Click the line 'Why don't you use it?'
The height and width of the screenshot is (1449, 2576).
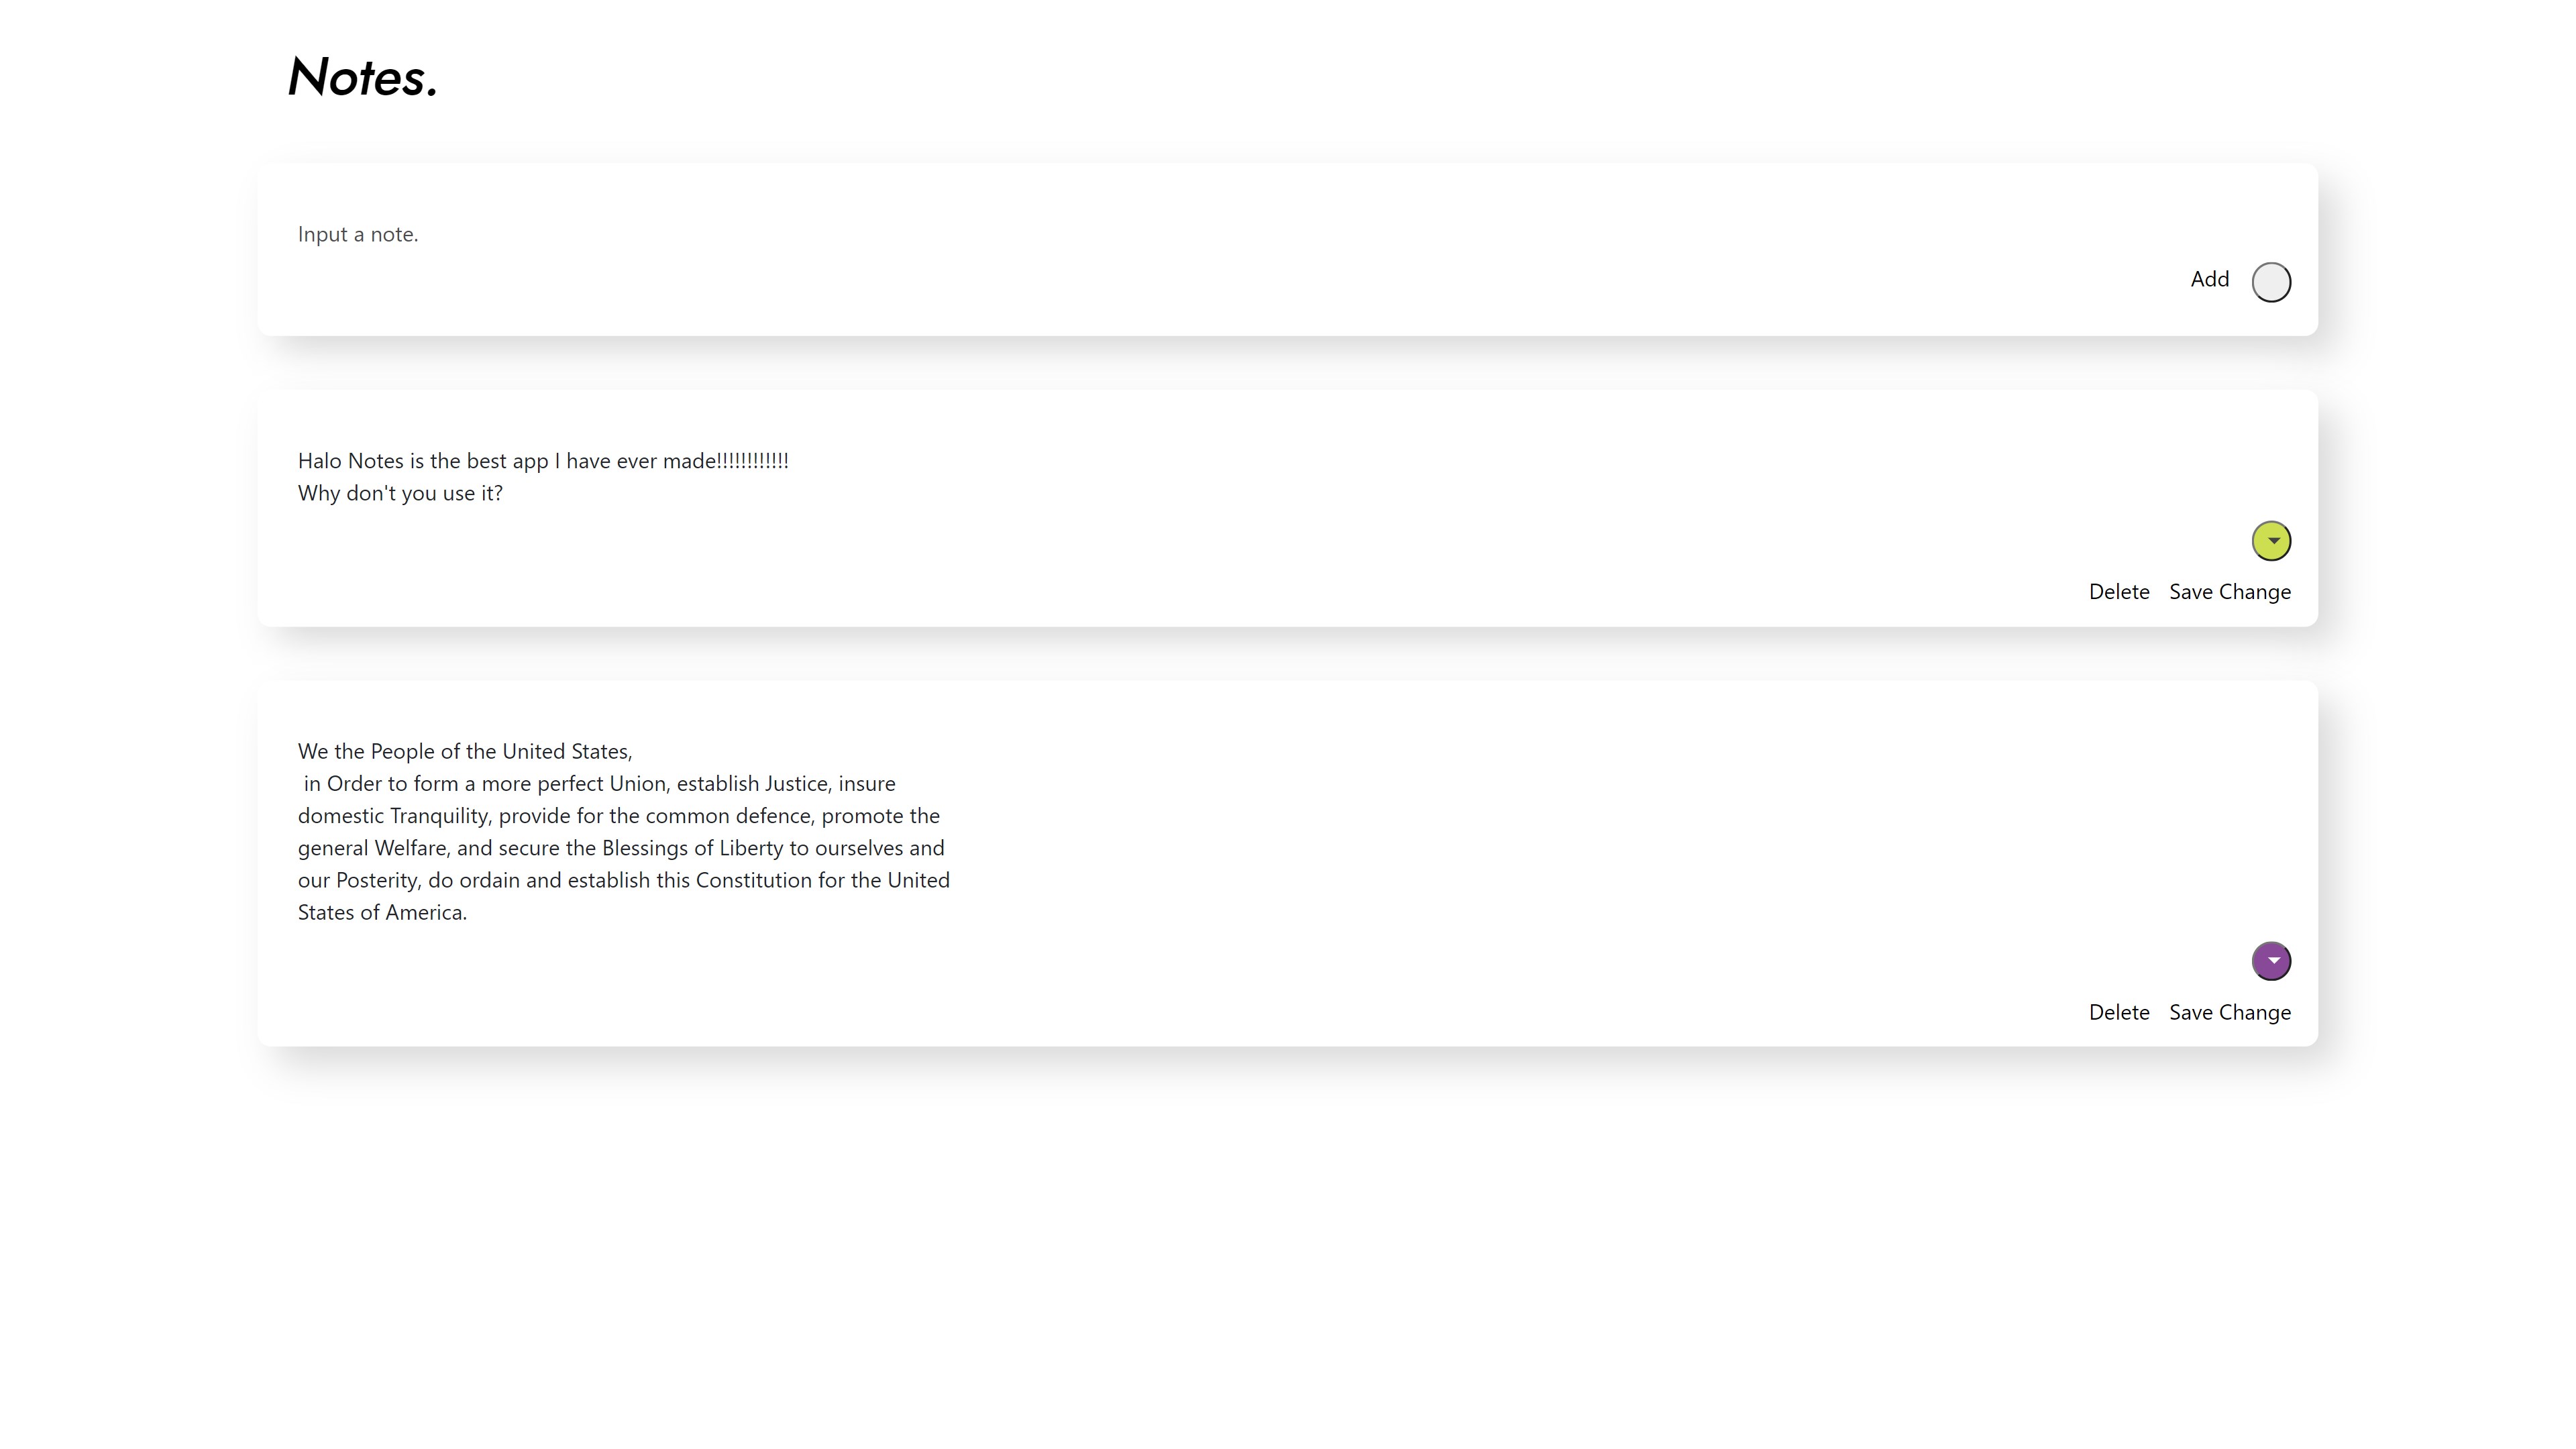(400, 493)
